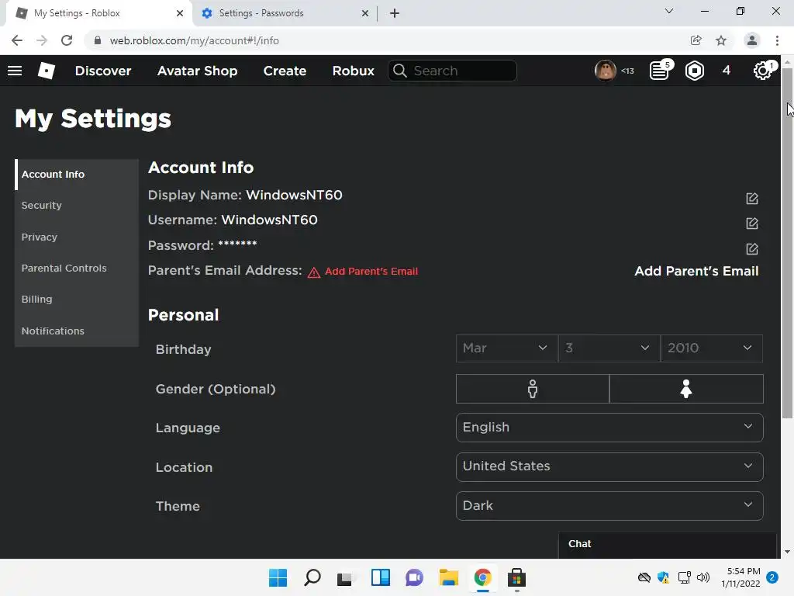The width and height of the screenshot is (794, 596).
Task: Click the Roblox logo home icon
Action: tap(46, 71)
